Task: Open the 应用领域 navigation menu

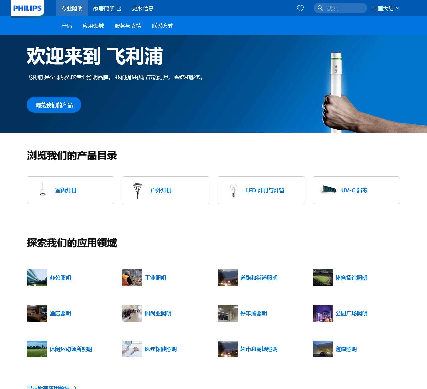Action: point(93,26)
